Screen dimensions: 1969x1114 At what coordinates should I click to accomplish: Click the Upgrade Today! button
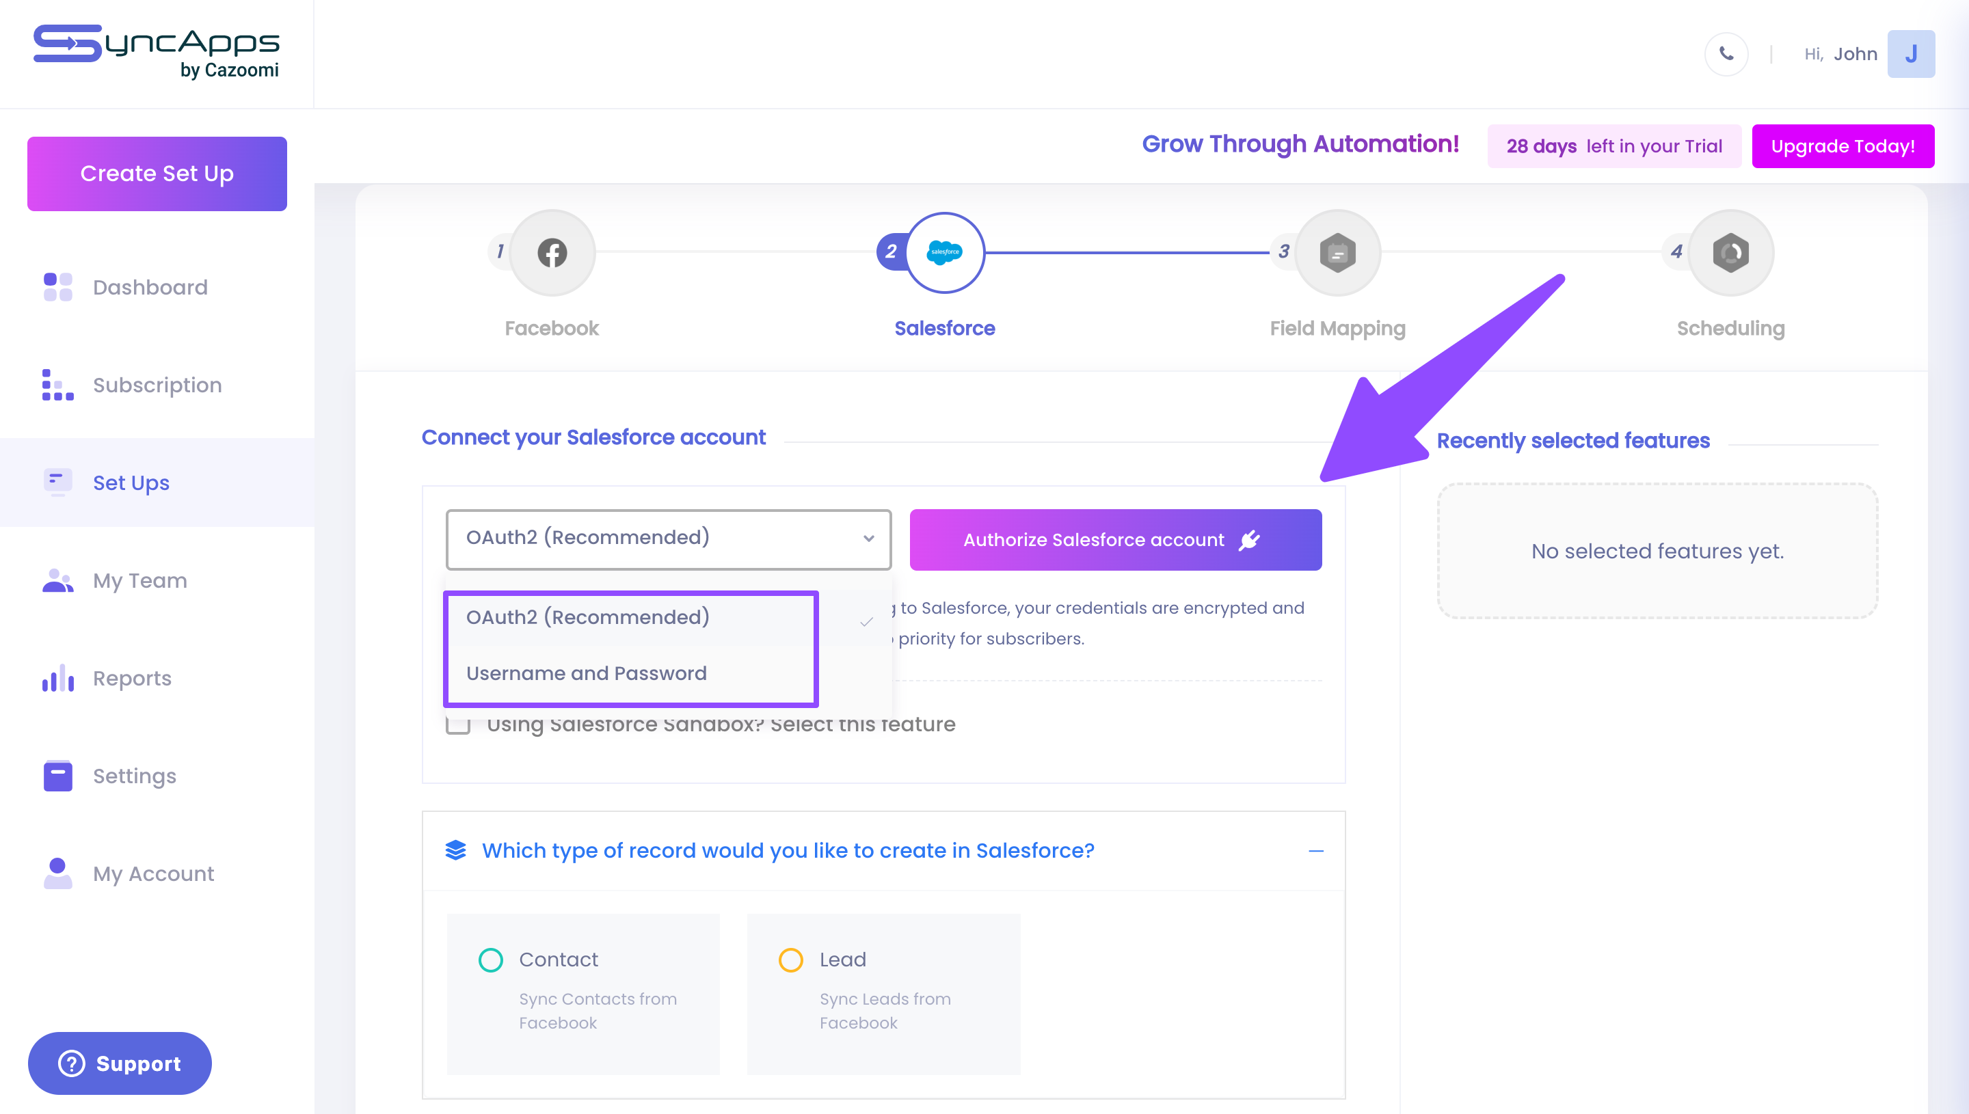click(x=1843, y=146)
